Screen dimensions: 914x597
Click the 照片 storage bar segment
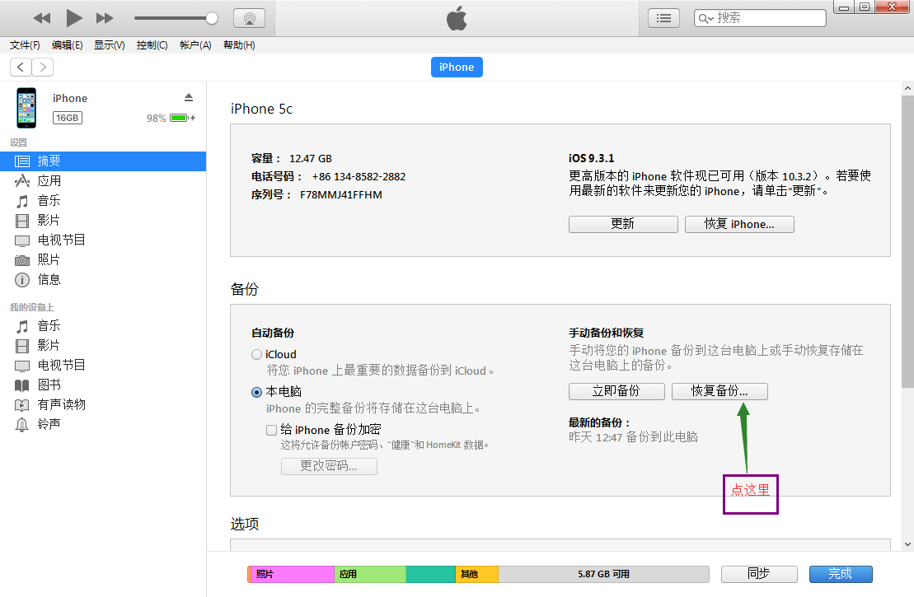click(292, 574)
